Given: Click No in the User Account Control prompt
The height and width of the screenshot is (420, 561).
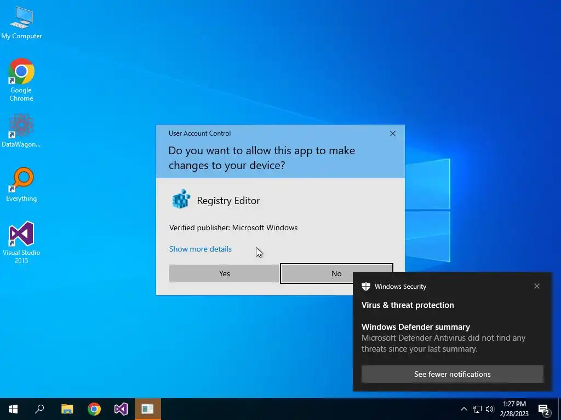Looking at the screenshot, I should pyautogui.click(x=336, y=273).
